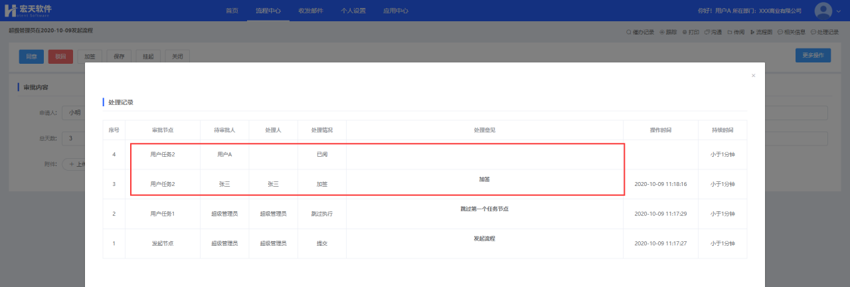Click the 催办记录 icon in the toolbar
Viewport: 850px width, 287px height.
[x=629, y=32]
